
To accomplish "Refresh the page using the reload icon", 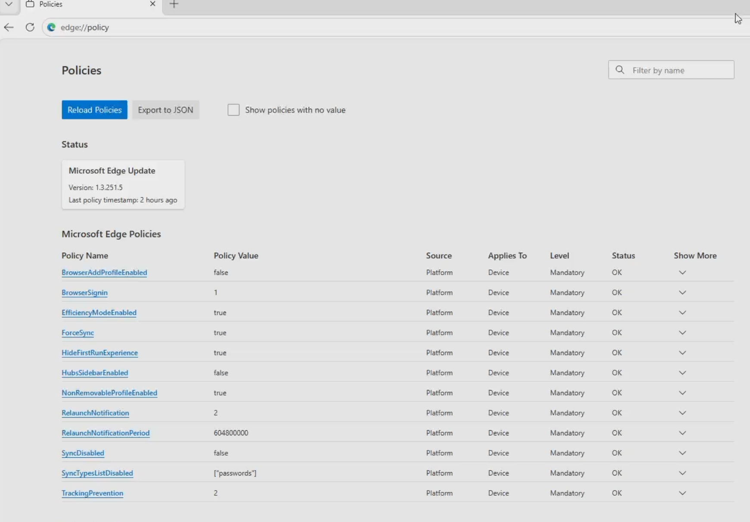I will pos(30,27).
